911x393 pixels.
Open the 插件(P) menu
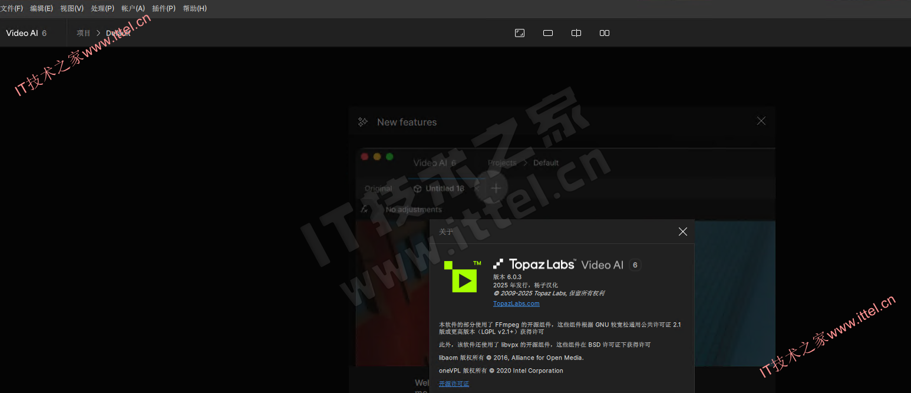tap(164, 8)
